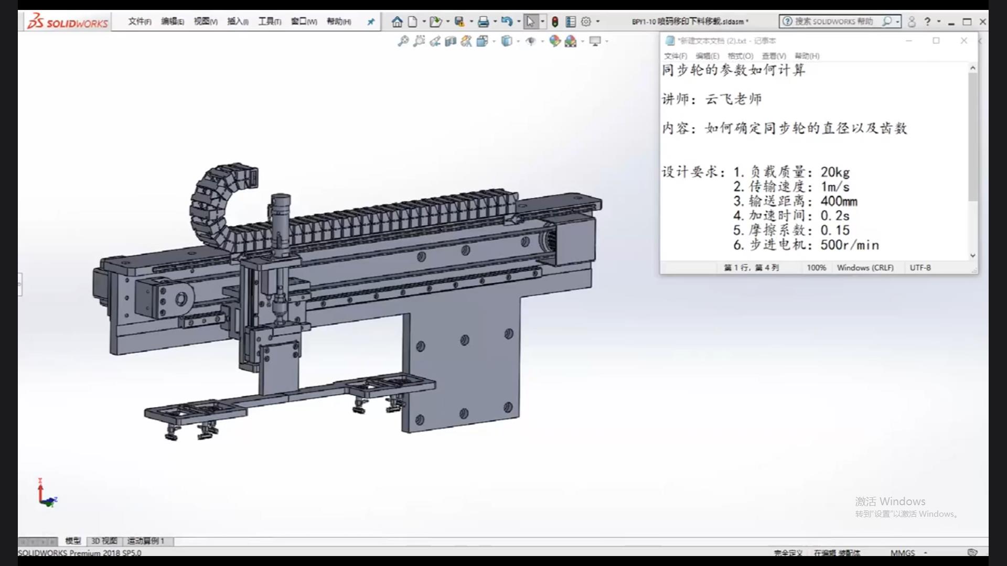This screenshot has width=1007, height=566.
Task: Expand the View Orientation dropdown arrow
Action: point(494,41)
